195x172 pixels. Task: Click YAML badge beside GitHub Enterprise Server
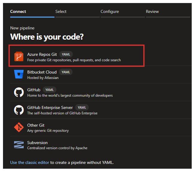[x=82, y=107]
